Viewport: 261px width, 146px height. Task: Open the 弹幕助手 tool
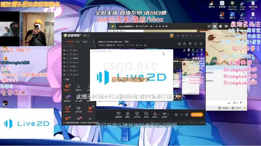67,88
